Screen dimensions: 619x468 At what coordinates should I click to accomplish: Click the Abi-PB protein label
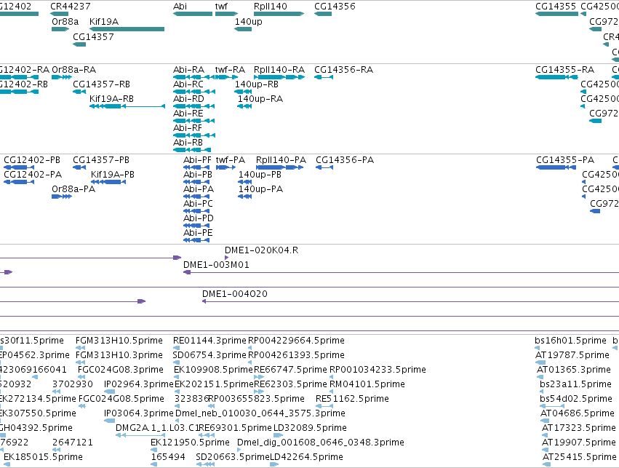[x=198, y=175]
